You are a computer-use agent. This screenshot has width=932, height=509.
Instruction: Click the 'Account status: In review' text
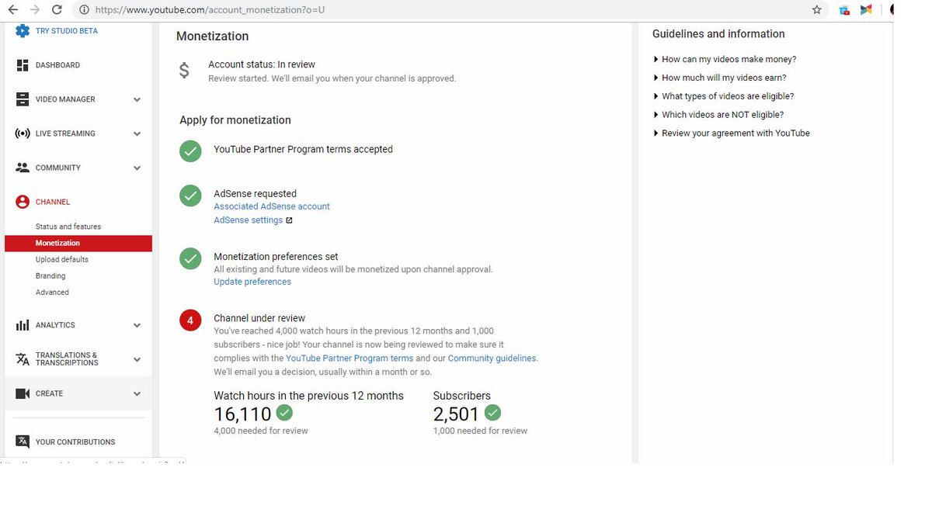coord(262,64)
